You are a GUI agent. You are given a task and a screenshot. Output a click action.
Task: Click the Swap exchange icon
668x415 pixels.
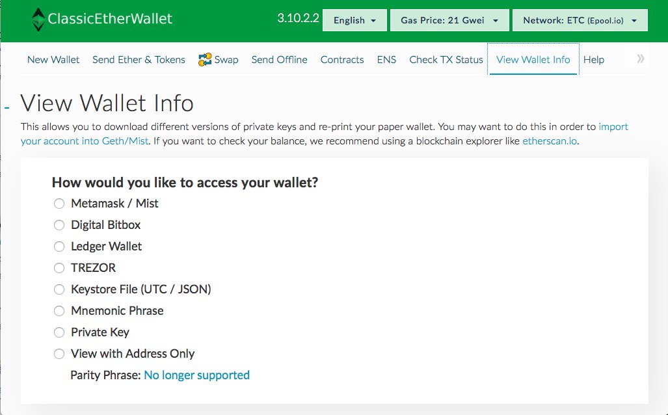pyautogui.click(x=205, y=60)
